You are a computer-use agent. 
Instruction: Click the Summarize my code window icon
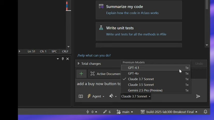click(101, 6)
